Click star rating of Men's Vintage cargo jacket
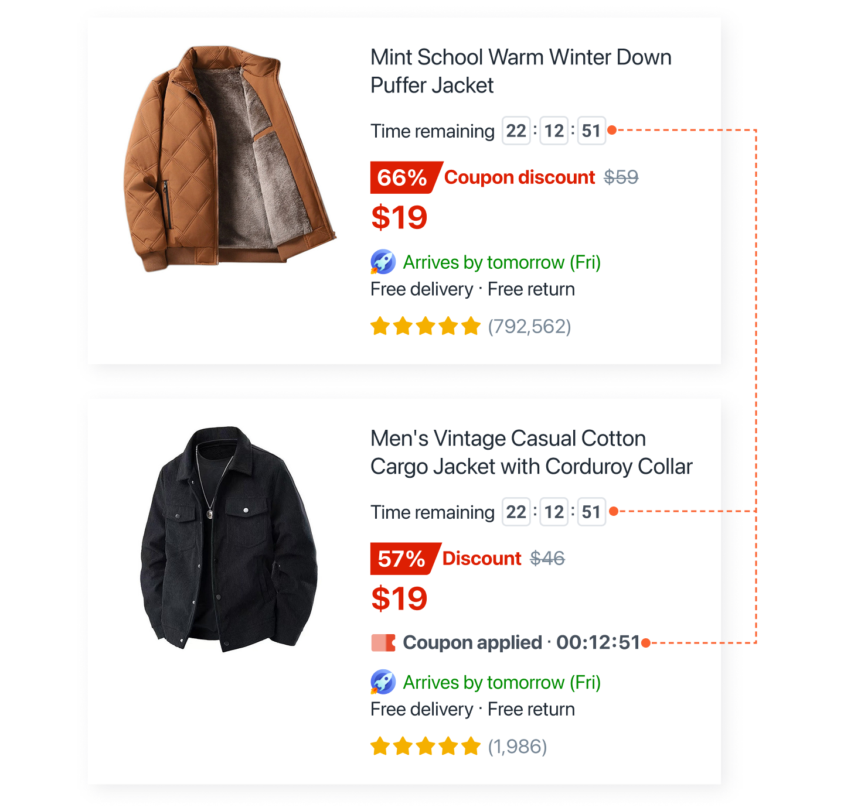Viewport: 844px width, 811px height. [x=426, y=747]
